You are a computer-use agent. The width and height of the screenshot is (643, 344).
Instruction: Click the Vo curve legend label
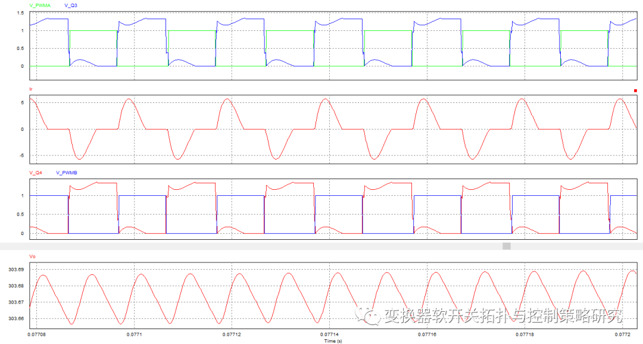[32, 257]
